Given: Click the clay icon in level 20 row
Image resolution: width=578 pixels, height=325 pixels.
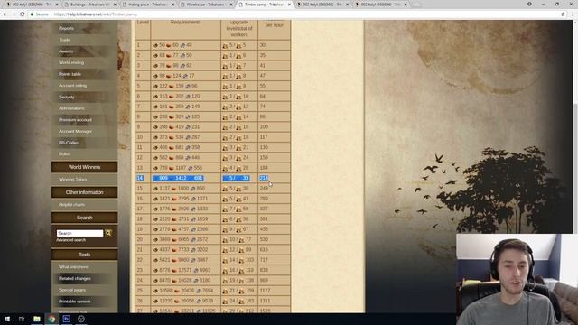Looking at the screenshot, I should [x=173, y=239].
